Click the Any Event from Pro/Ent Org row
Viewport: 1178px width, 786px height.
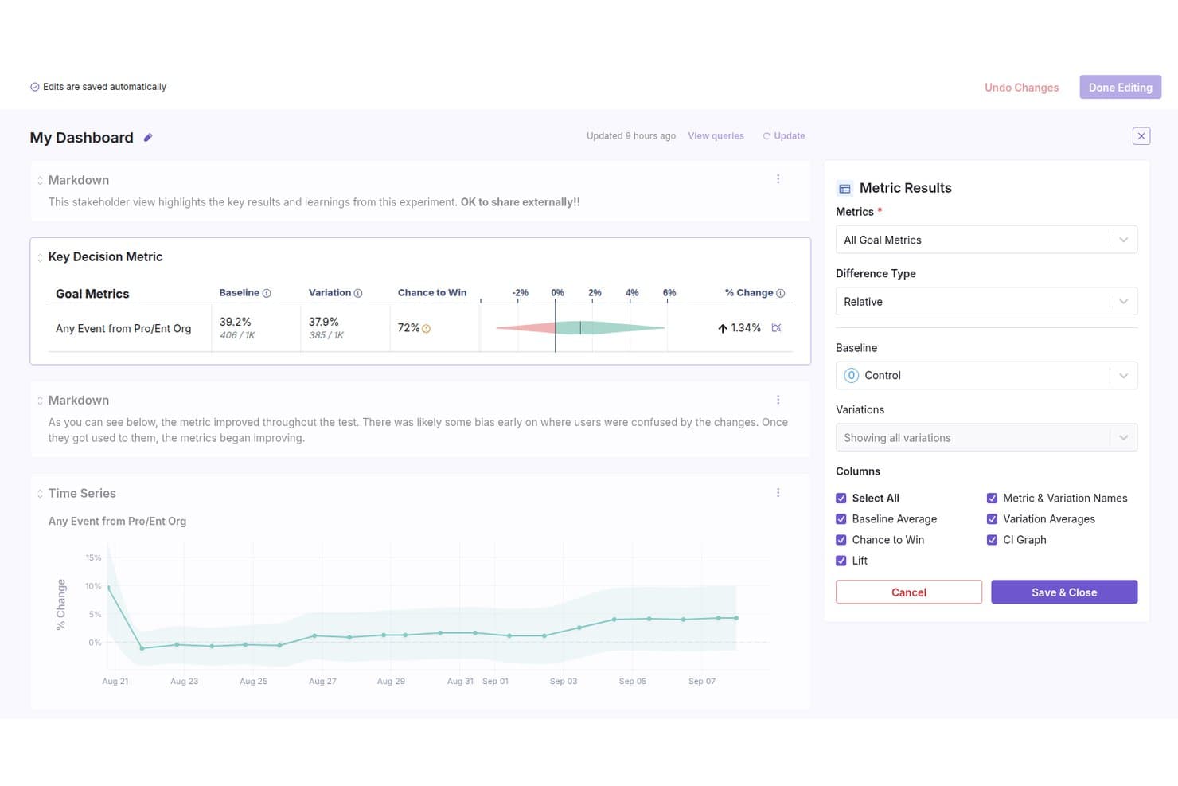pos(420,328)
